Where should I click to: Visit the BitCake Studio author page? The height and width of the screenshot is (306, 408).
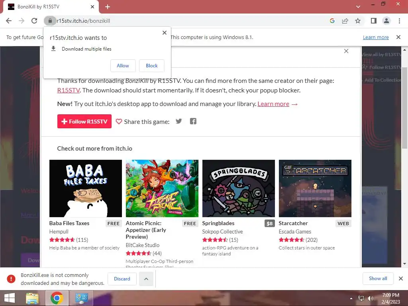(x=143, y=245)
